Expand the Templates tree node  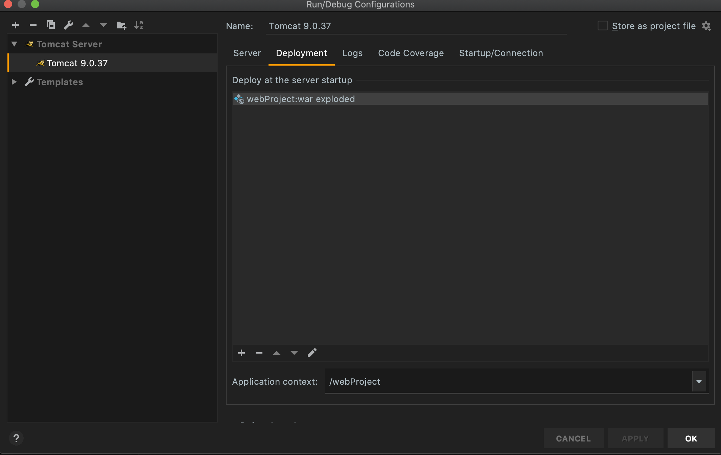point(14,82)
